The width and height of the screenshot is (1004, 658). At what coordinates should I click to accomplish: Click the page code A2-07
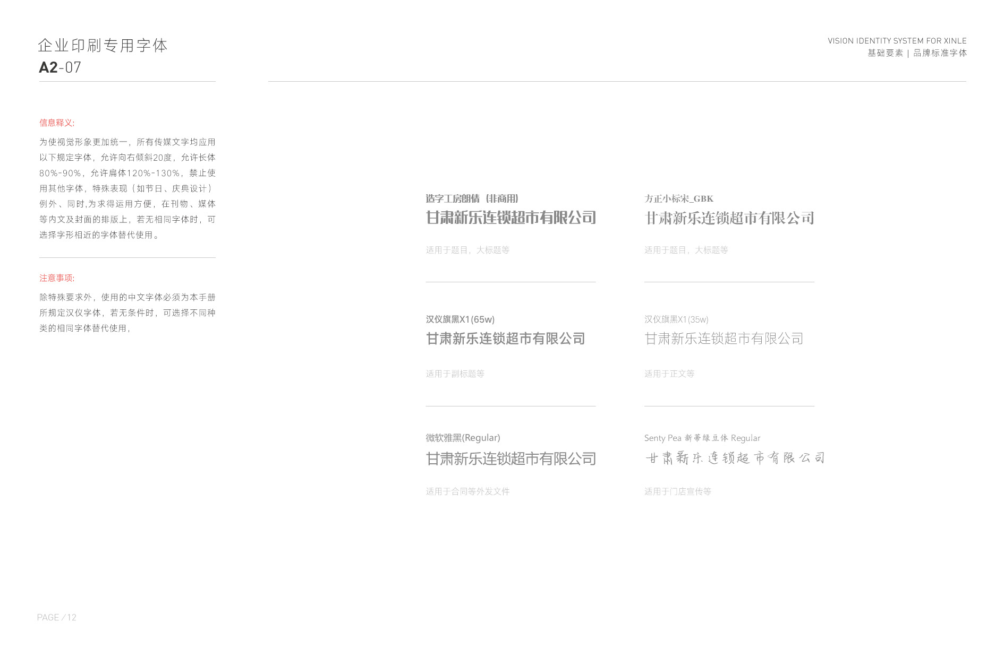click(60, 67)
